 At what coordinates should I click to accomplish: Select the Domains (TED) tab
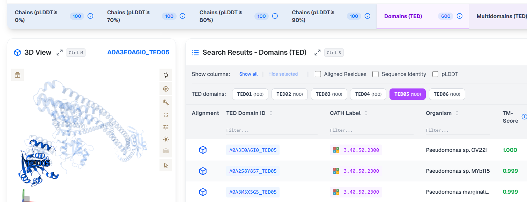(423, 16)
